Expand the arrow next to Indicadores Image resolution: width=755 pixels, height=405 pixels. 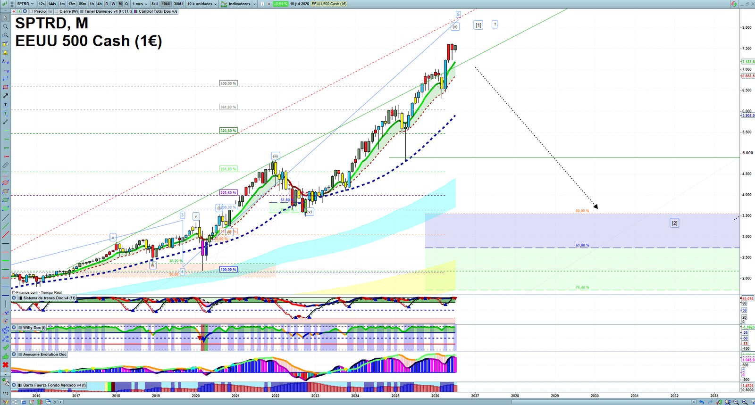coord(254,4)
